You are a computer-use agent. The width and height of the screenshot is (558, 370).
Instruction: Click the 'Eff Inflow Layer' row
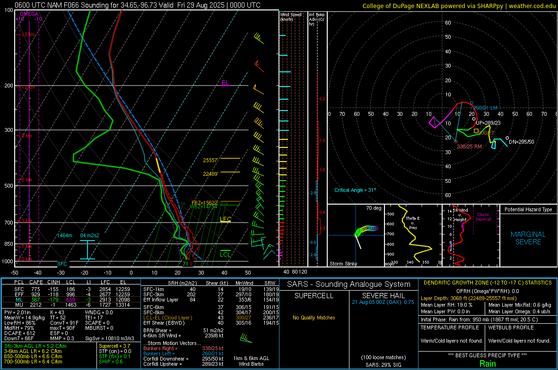tap(211, 300)
